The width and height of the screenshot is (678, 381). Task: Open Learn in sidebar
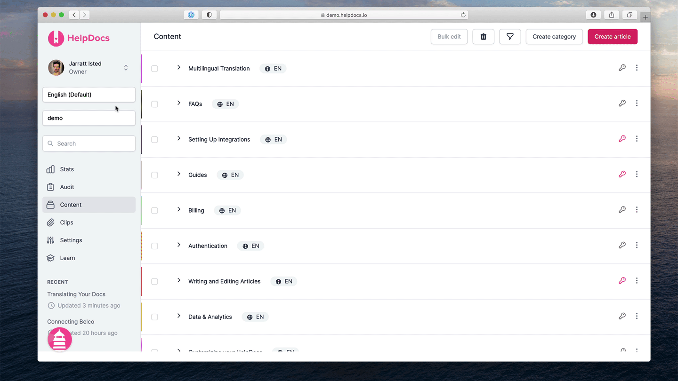click(x=89, y=258)
